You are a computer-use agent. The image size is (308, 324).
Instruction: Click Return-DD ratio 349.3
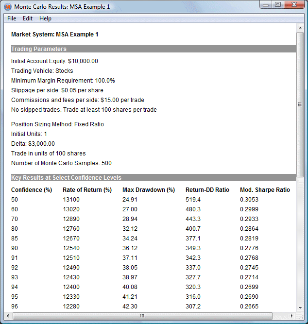(x=193, y=248)
